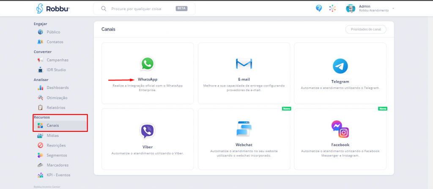Viewport: 433px width, 189px height.
Task: Click the Prioridades de canal button
Action: point(366,29)
